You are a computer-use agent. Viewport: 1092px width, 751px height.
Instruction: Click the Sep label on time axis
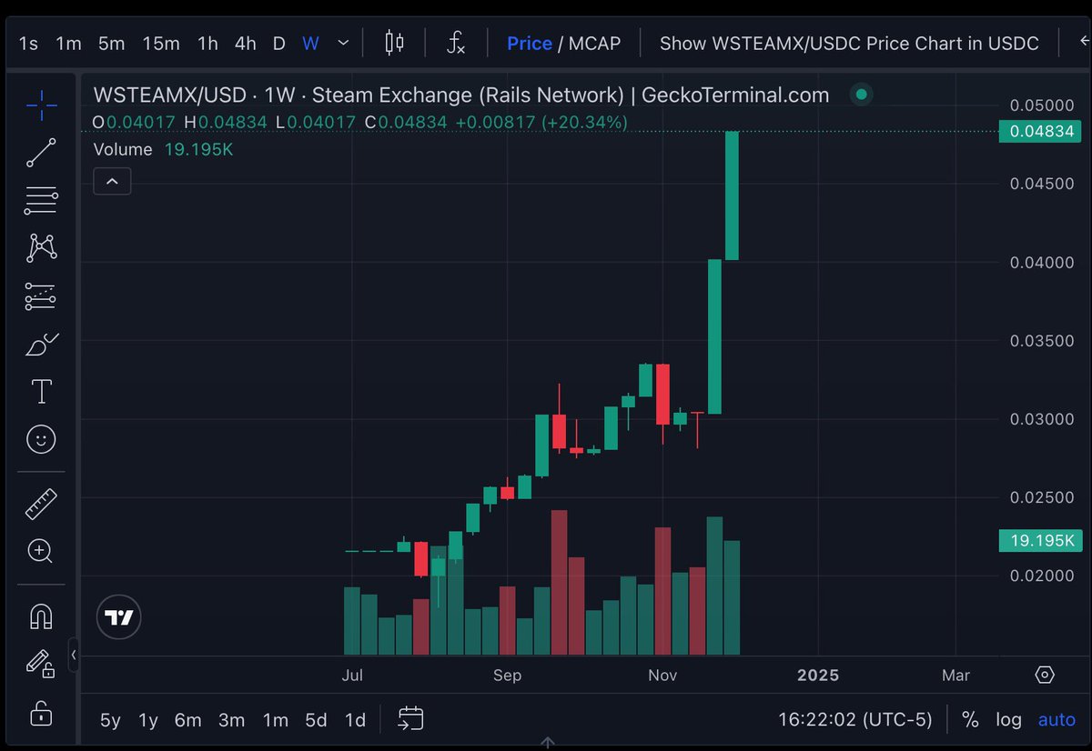click(x=507, y=676)
